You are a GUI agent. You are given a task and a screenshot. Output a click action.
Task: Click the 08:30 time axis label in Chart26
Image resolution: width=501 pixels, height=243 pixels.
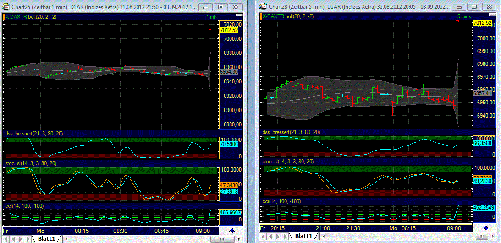tap(120, 231)
